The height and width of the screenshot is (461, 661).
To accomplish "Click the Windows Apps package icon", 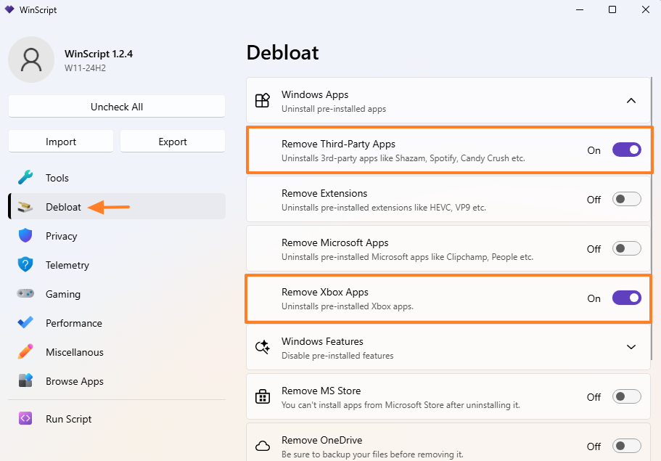I will 263,101.
